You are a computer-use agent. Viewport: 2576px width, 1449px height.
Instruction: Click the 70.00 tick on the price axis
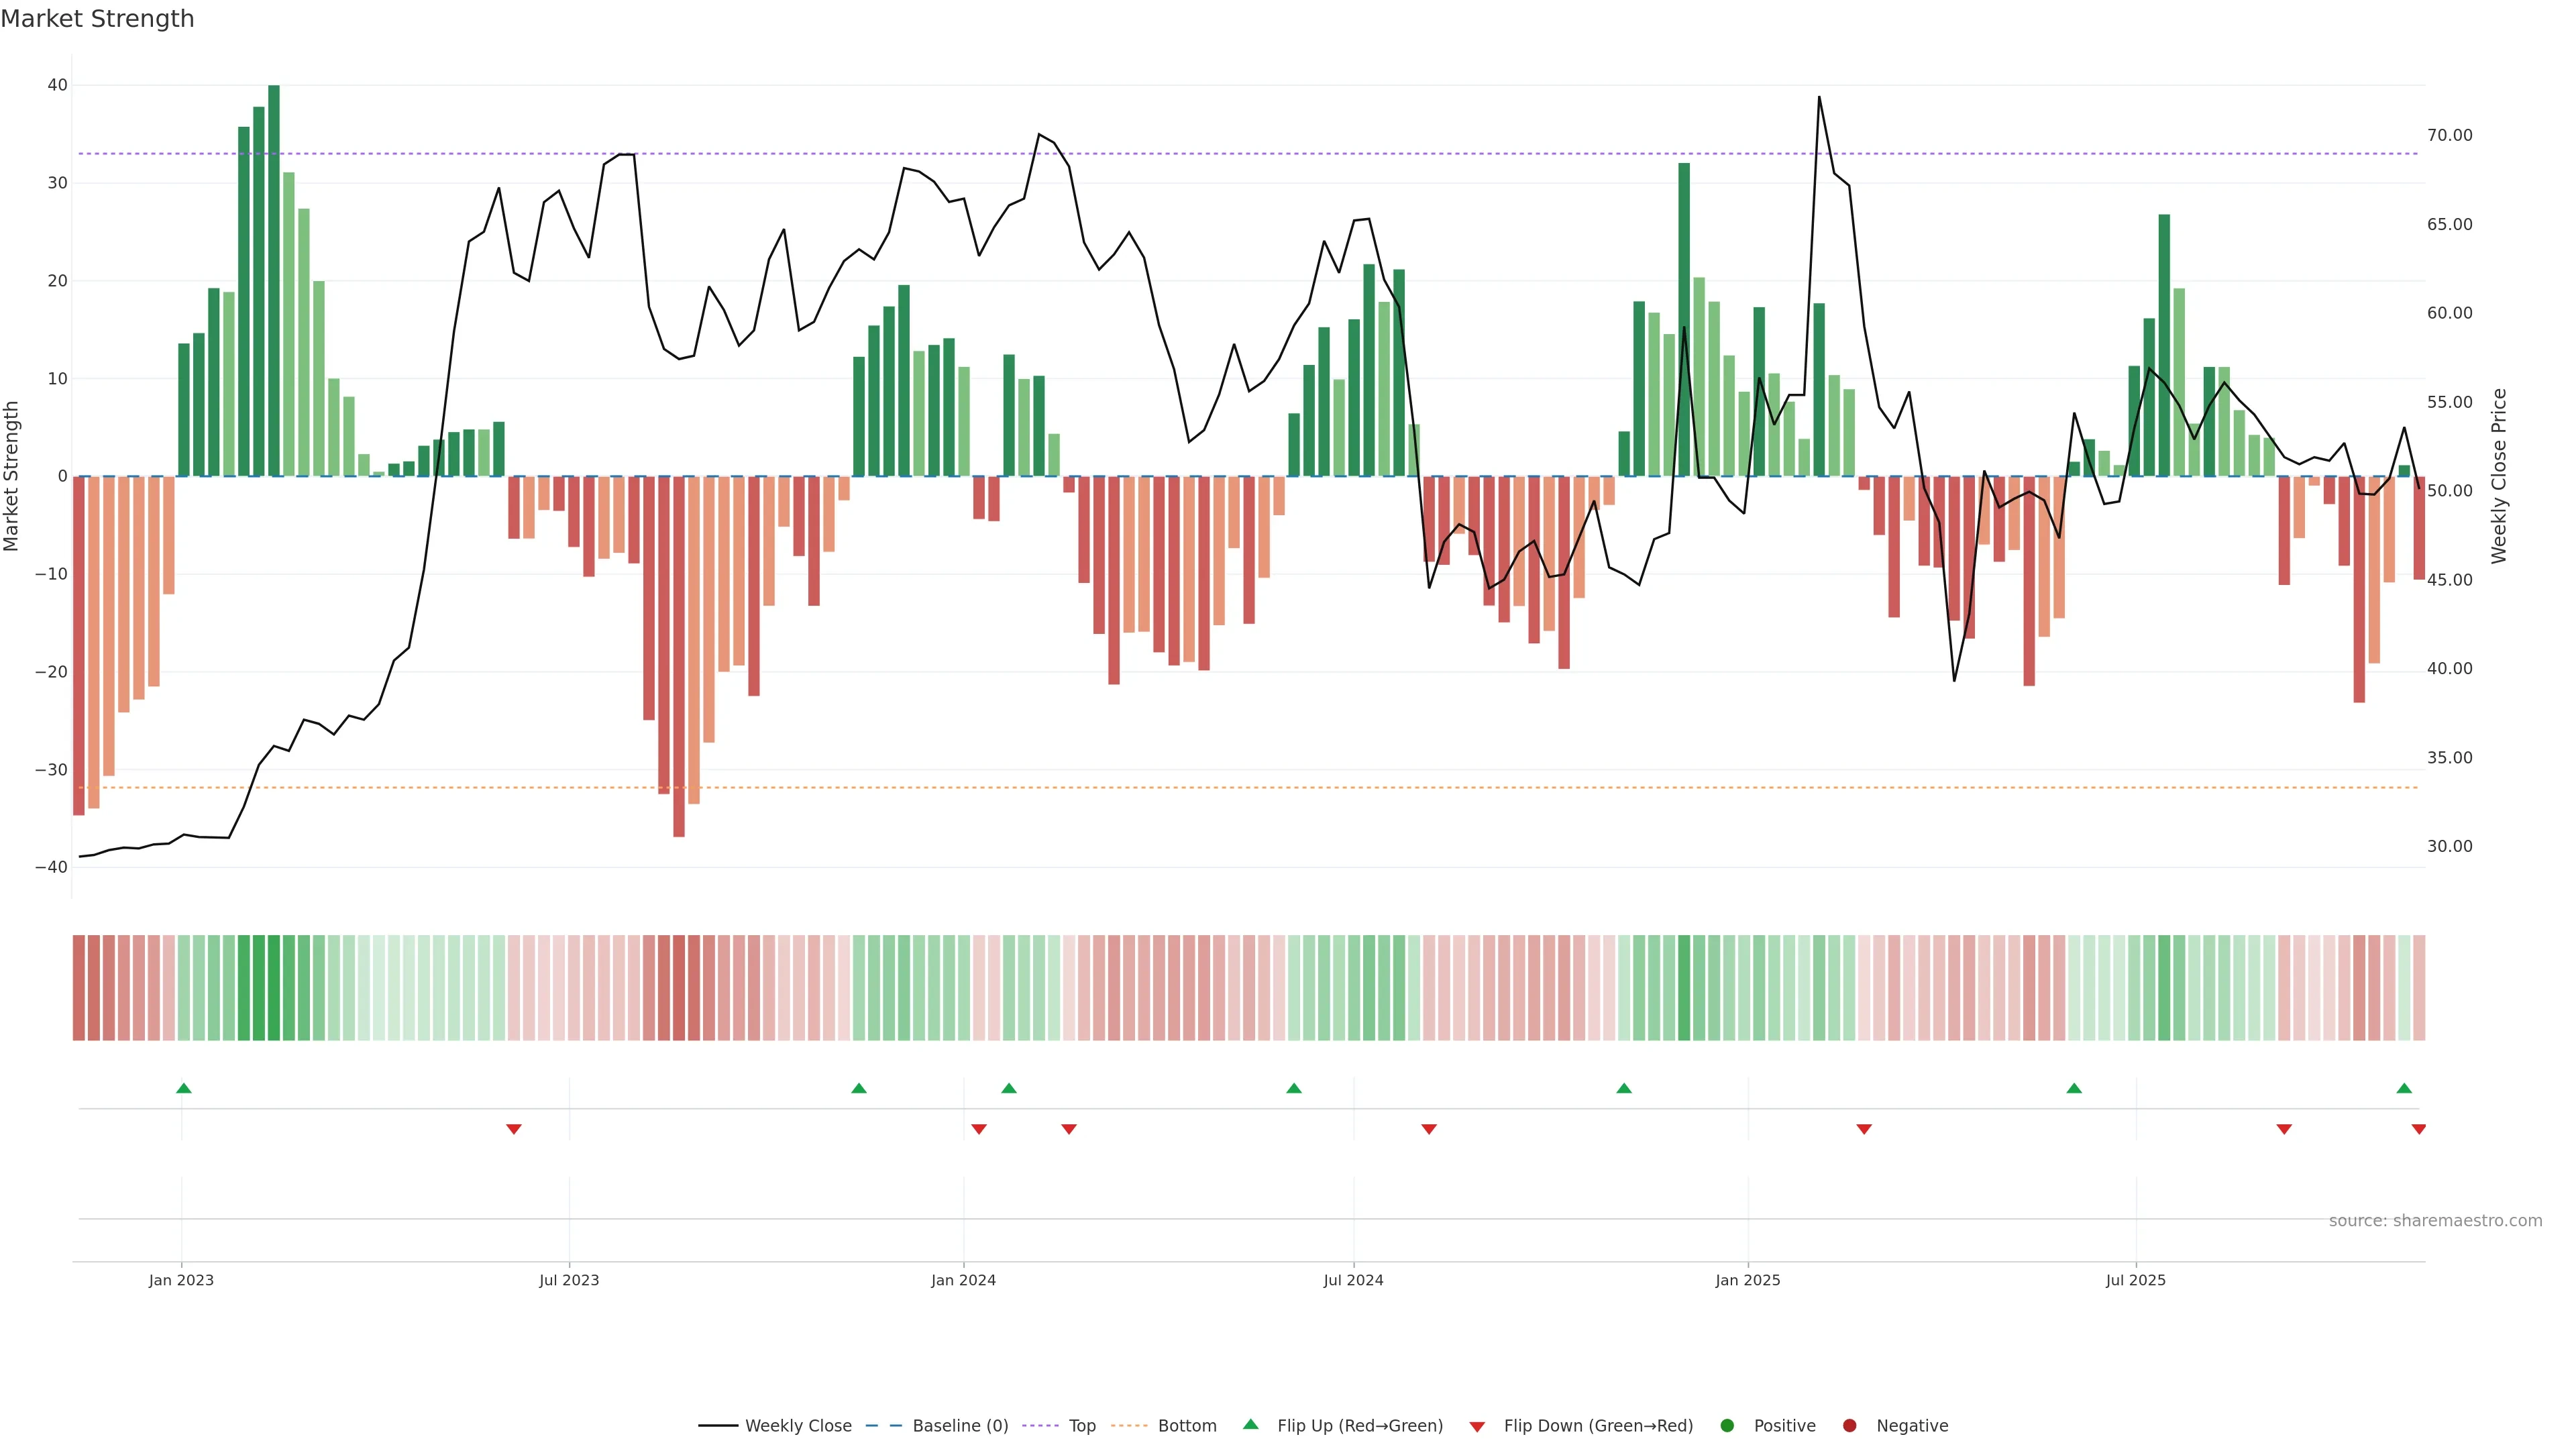2449,135
